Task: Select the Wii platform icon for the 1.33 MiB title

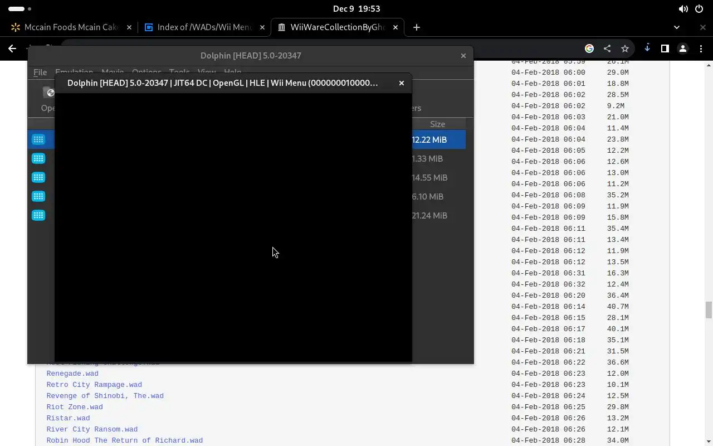Action: pyautogui.click(x=38, y=158)
